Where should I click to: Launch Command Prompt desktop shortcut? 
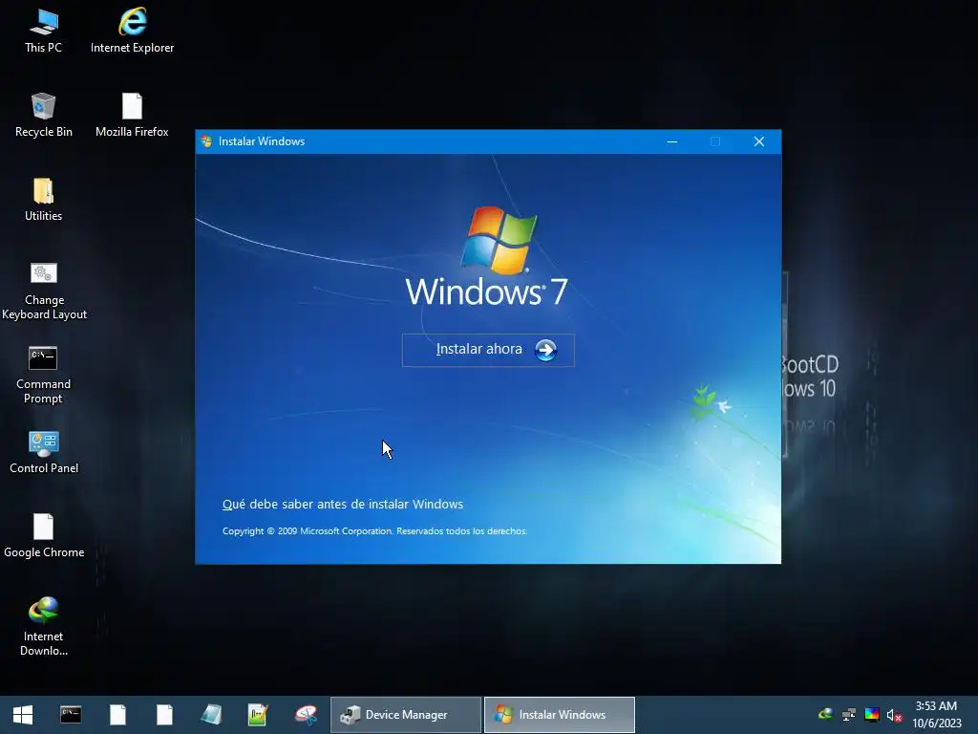43,375
